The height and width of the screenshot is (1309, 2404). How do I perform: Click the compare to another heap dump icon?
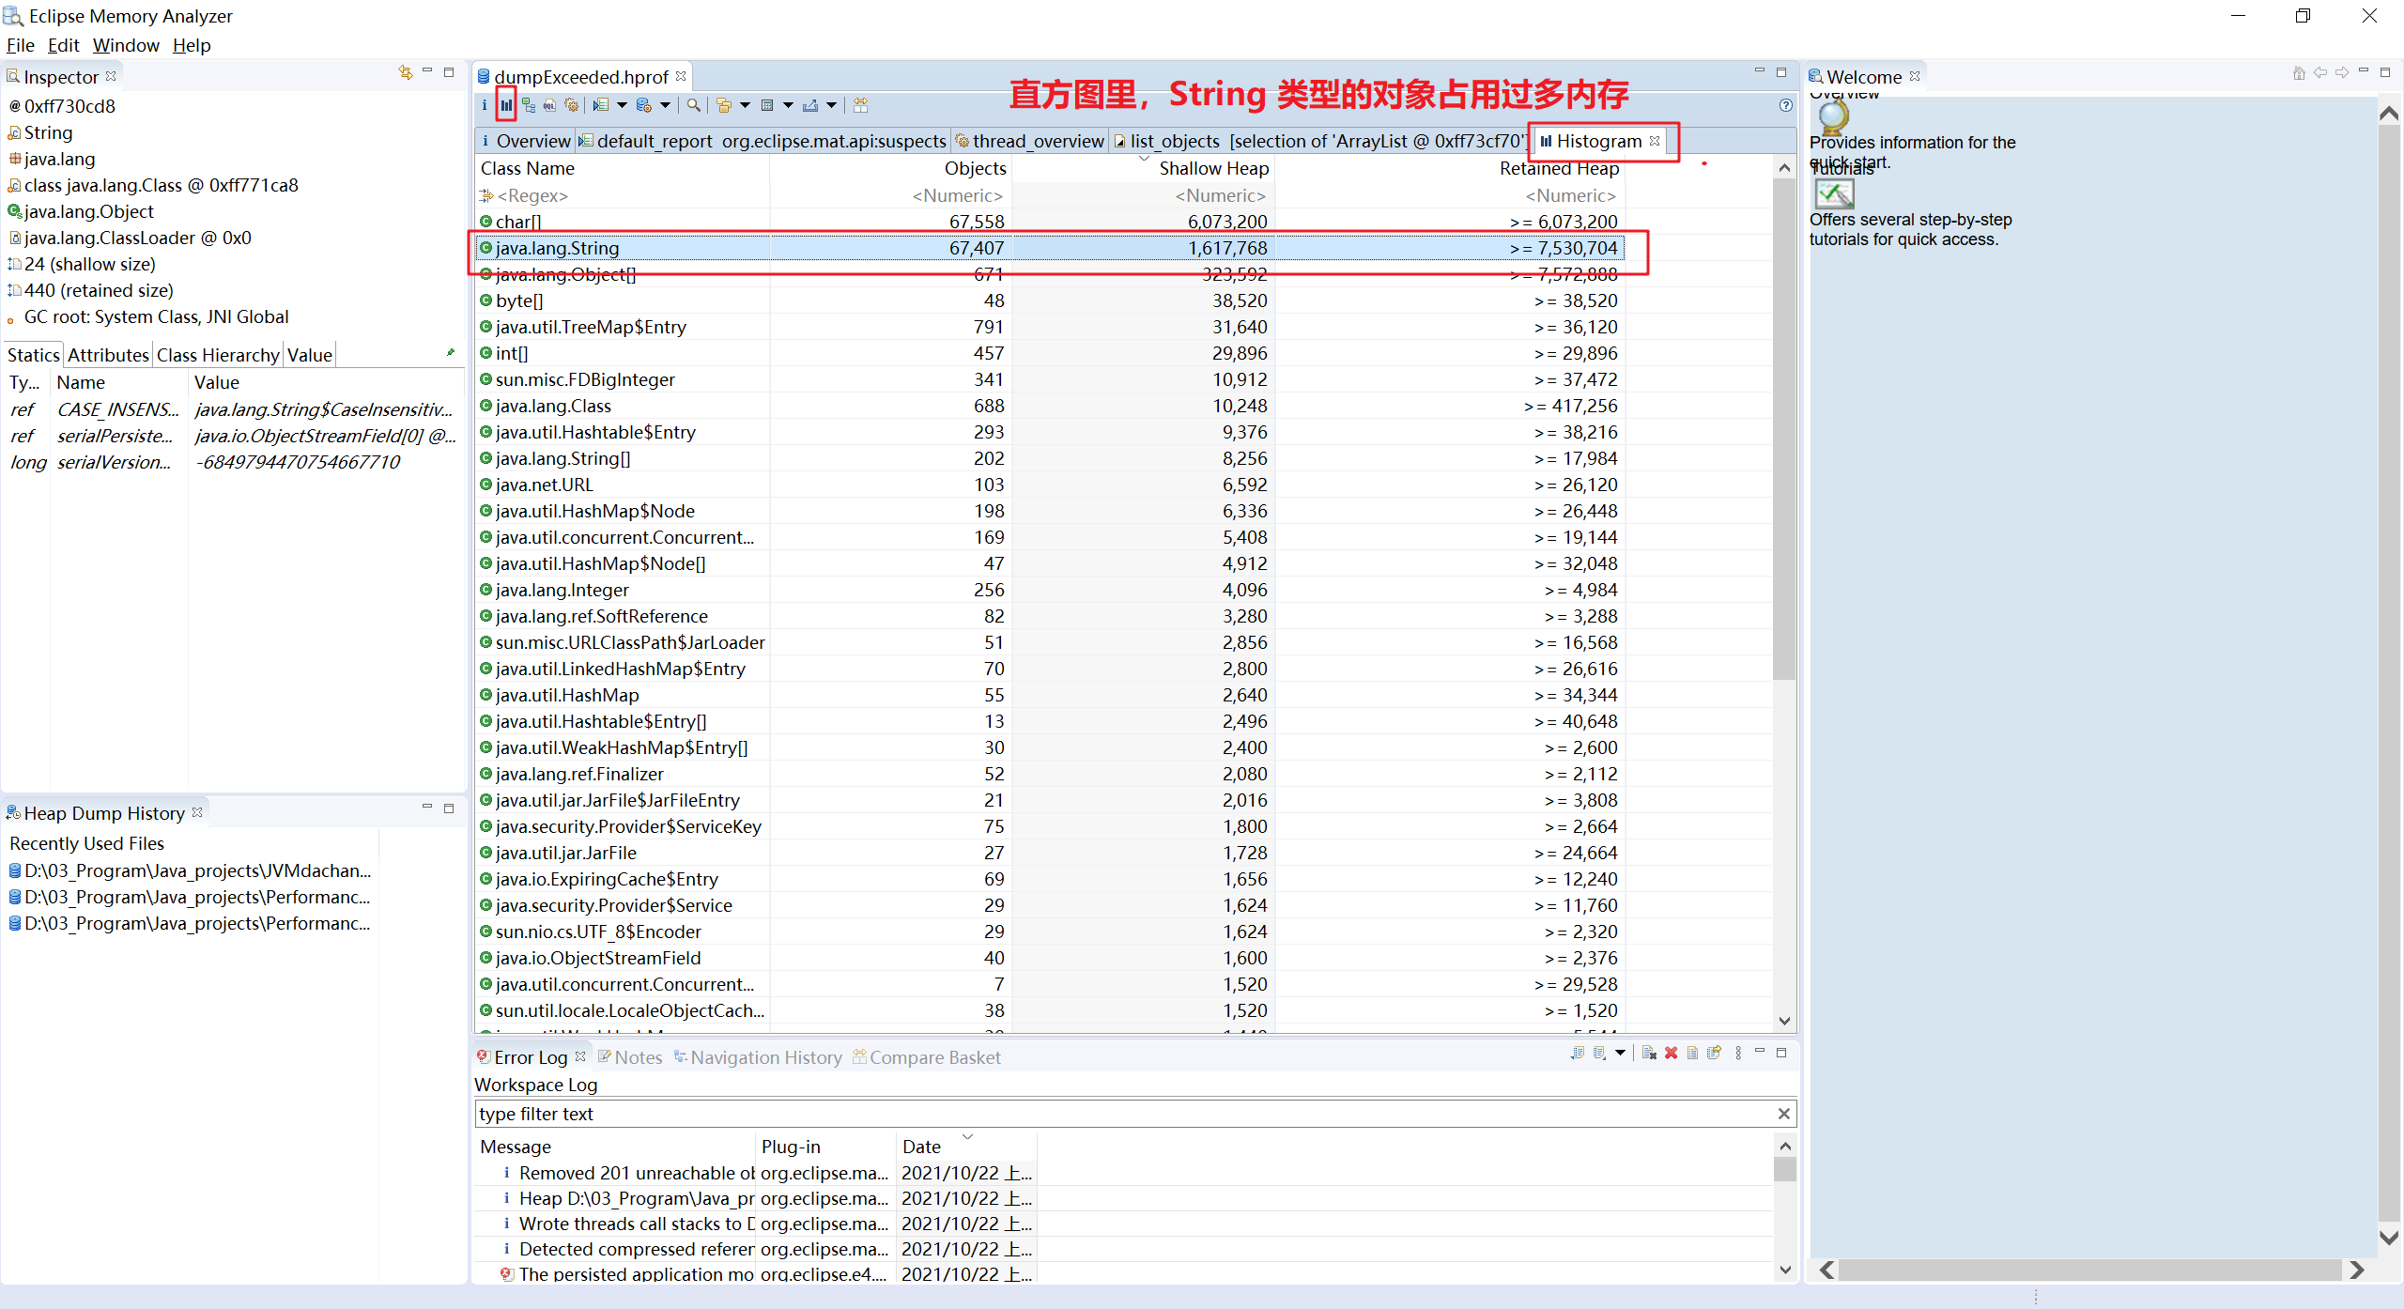pos(860,105)
